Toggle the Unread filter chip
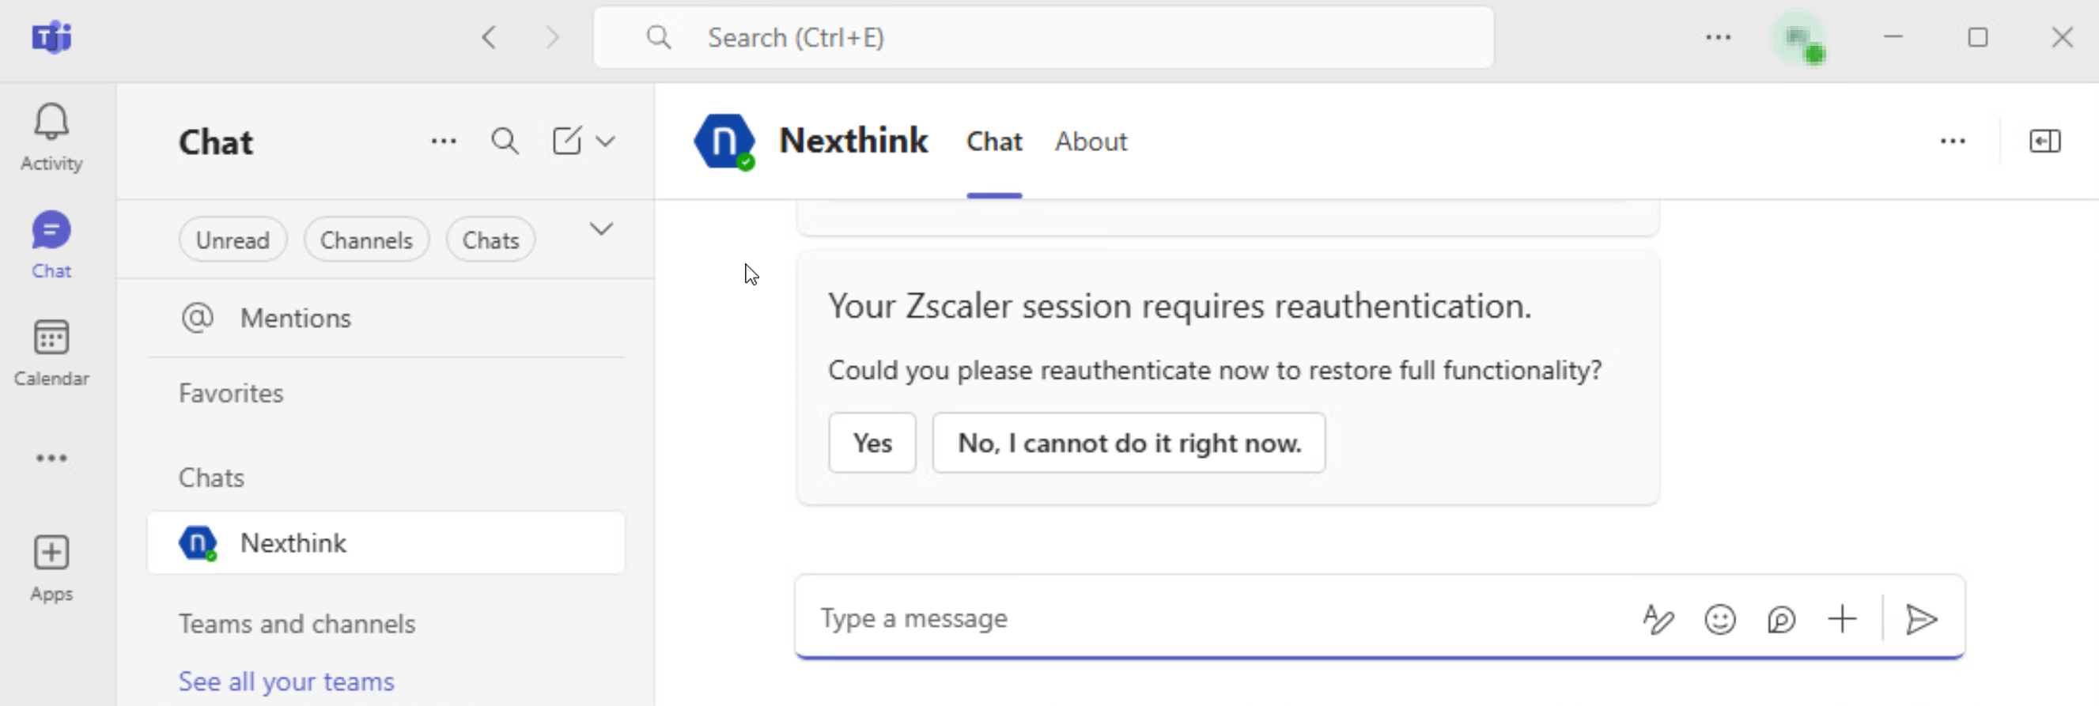 point(233,240)
